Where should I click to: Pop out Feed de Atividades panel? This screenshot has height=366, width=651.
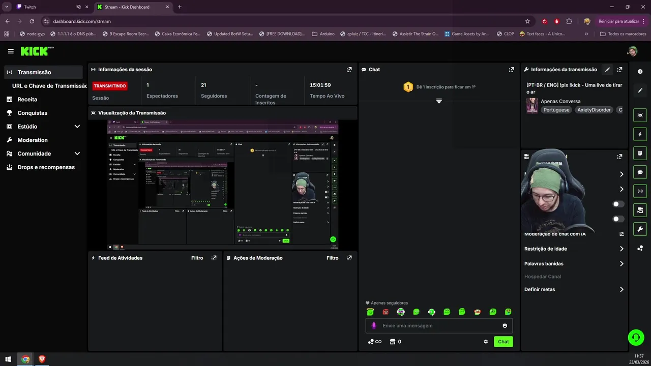click(x=214, y=258)
